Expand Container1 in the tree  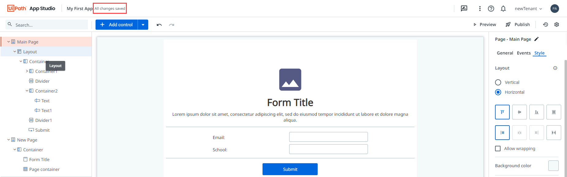[27, 71]
